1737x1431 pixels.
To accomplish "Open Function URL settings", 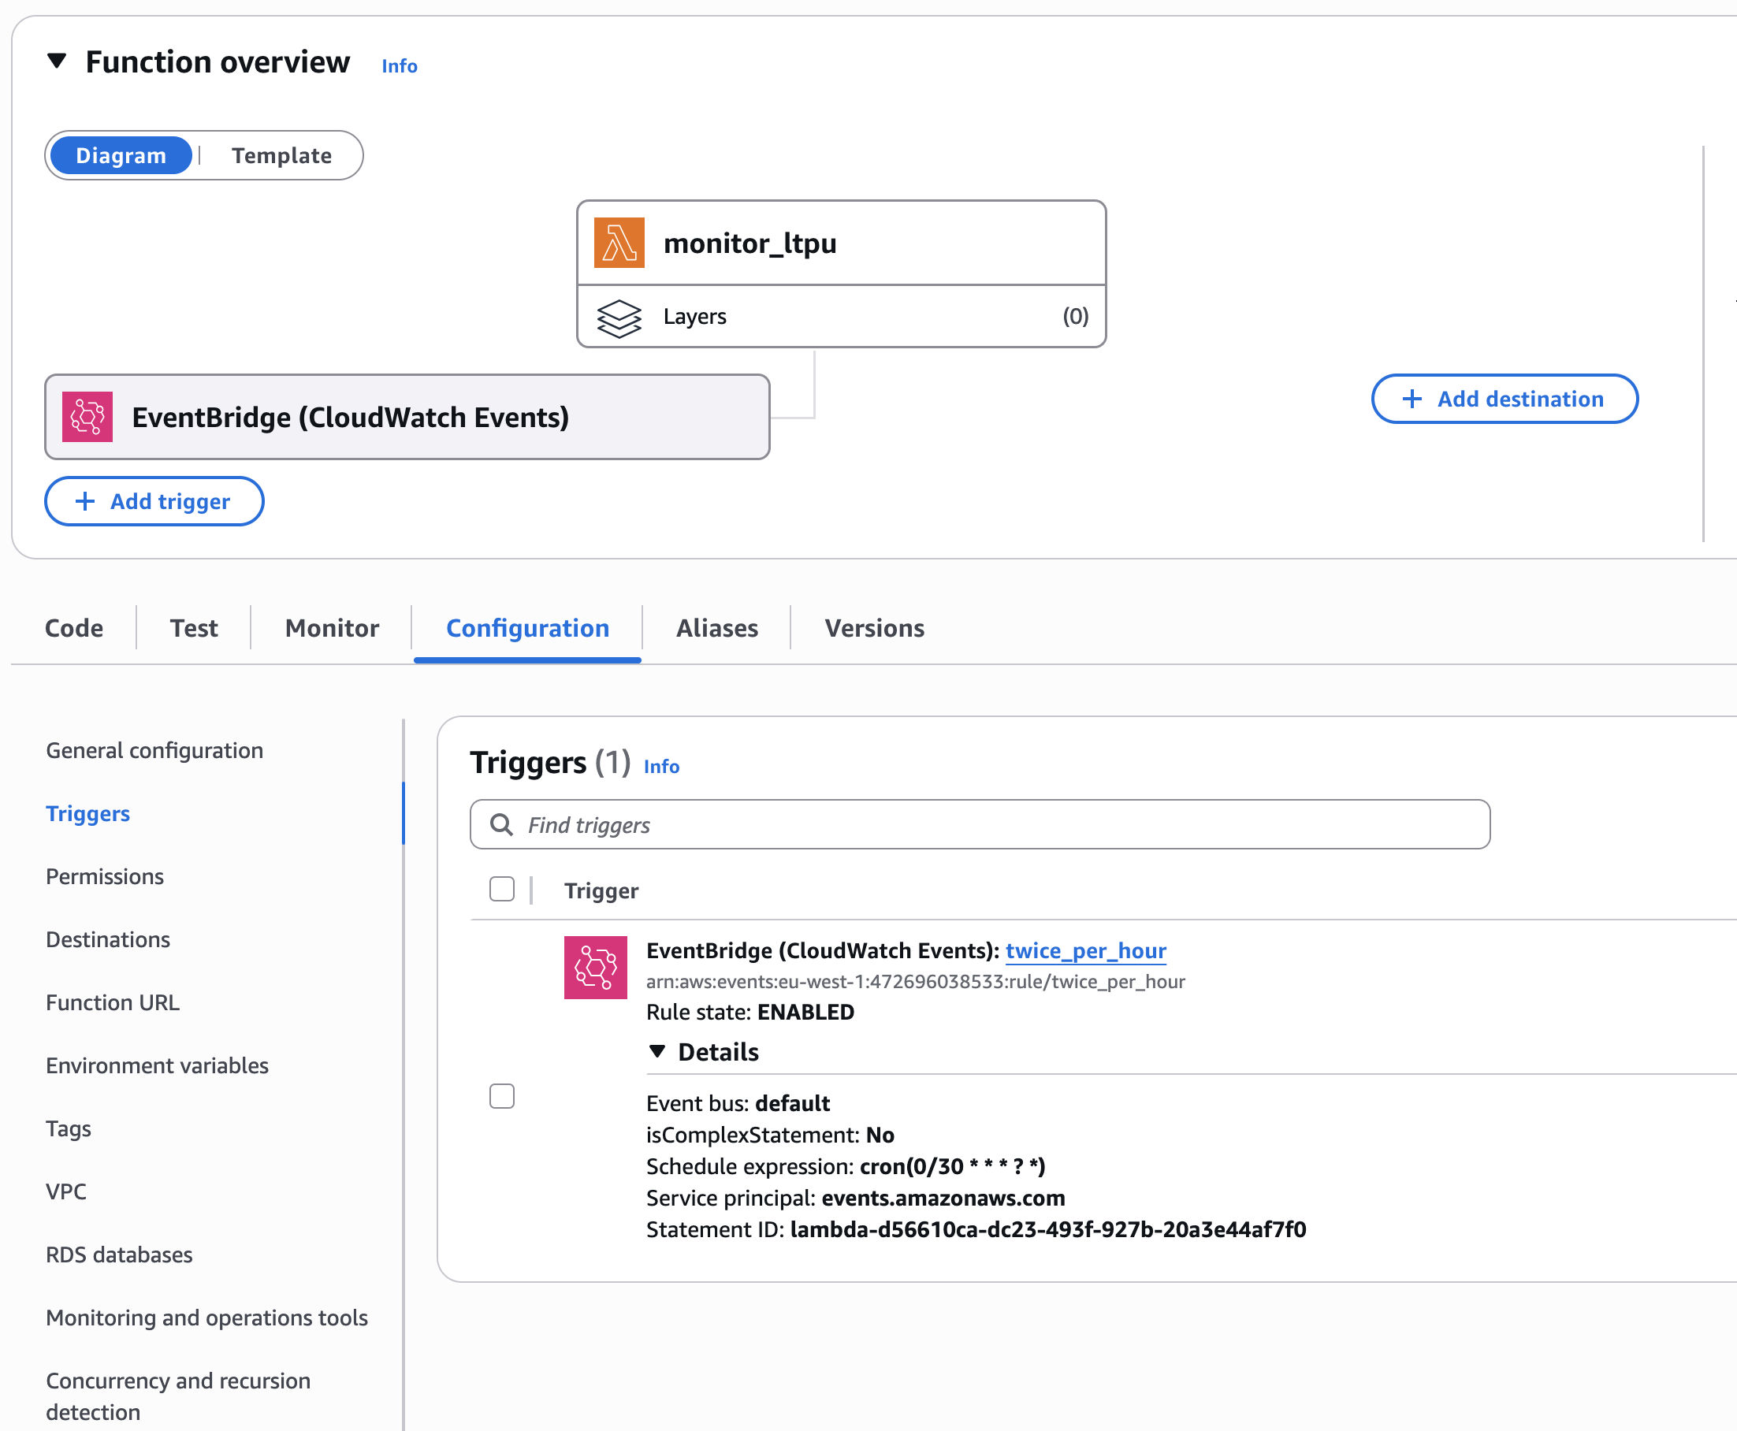I will (113, 1002).
